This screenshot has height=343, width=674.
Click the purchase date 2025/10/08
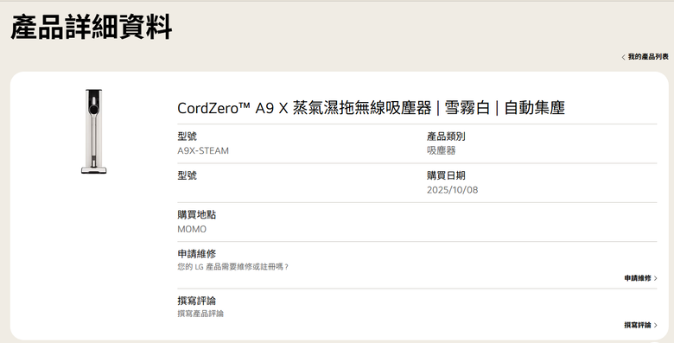[452, 190]
